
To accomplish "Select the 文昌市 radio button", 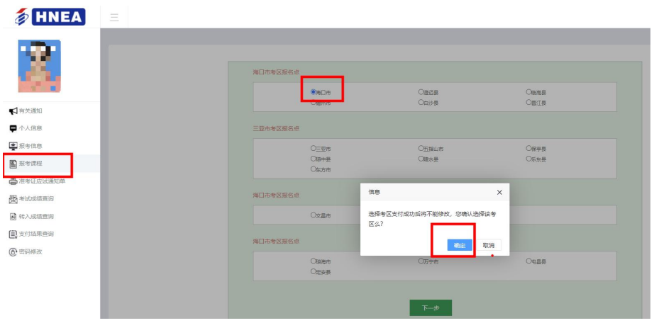I will coord(313,215).
